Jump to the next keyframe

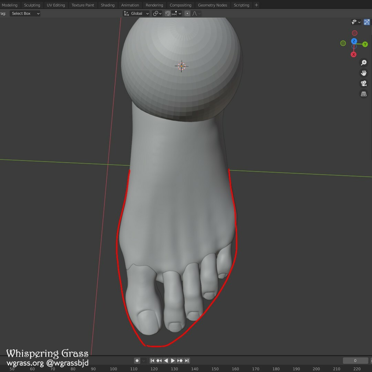click(x=180, y=361)
